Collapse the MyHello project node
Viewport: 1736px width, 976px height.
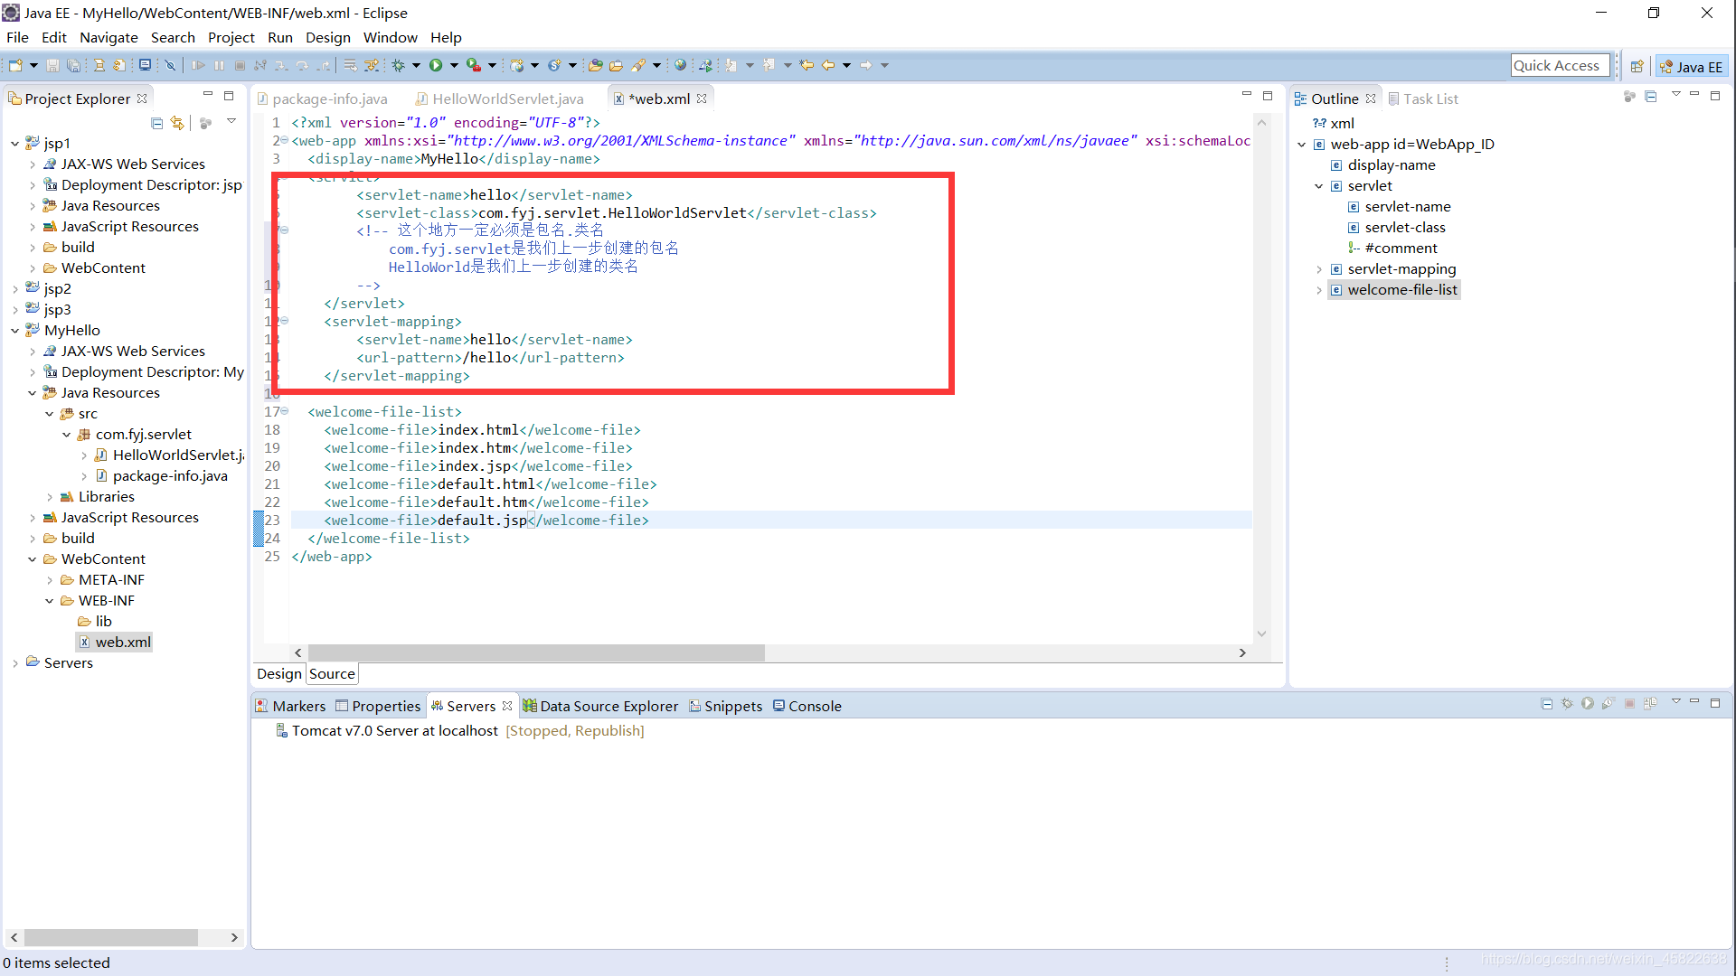tap(15, 331)
